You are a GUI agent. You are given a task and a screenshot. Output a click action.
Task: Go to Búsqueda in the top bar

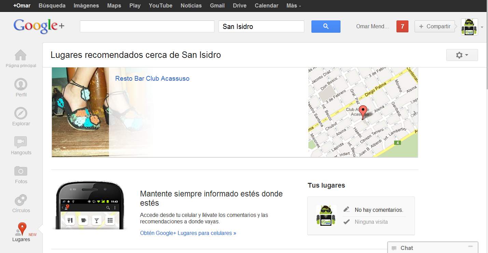coord(52,6)
